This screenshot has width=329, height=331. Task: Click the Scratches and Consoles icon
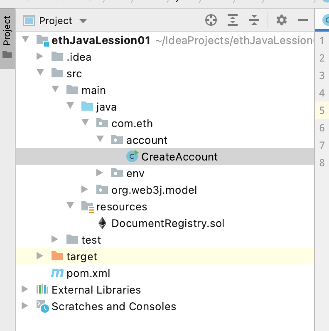tap(42, 306)
